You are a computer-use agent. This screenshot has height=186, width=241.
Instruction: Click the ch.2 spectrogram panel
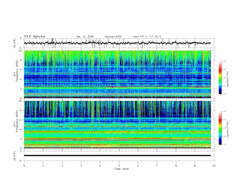(119, 124)
